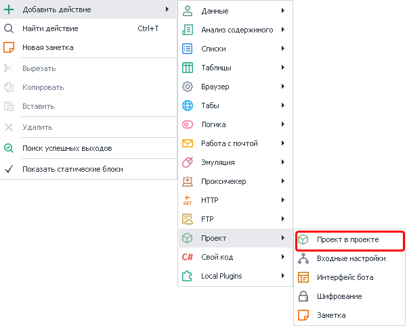Click the GET icon for HTTP
The image size is (409, 330).
coord(188,200)
